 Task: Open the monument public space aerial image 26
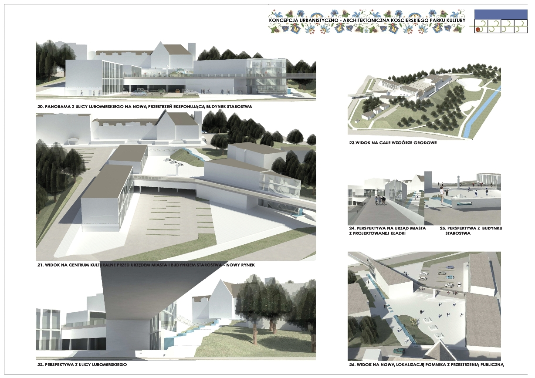(423, 305)
